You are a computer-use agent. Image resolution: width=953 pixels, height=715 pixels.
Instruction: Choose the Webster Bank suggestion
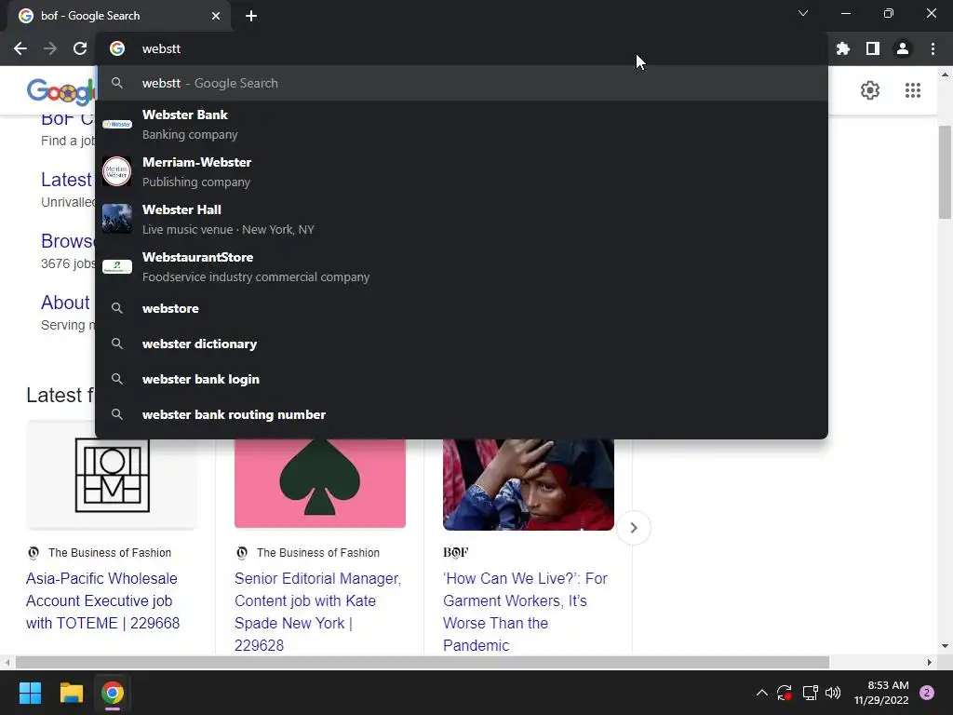[462, 125]
